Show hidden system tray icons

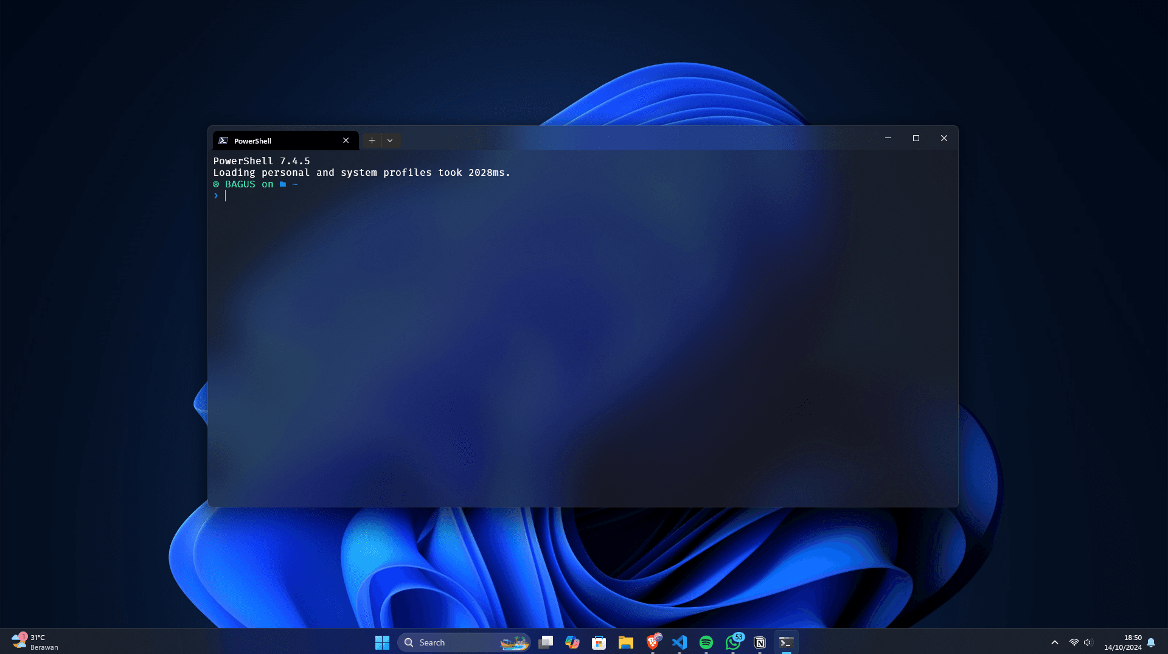pos(1055,642)
